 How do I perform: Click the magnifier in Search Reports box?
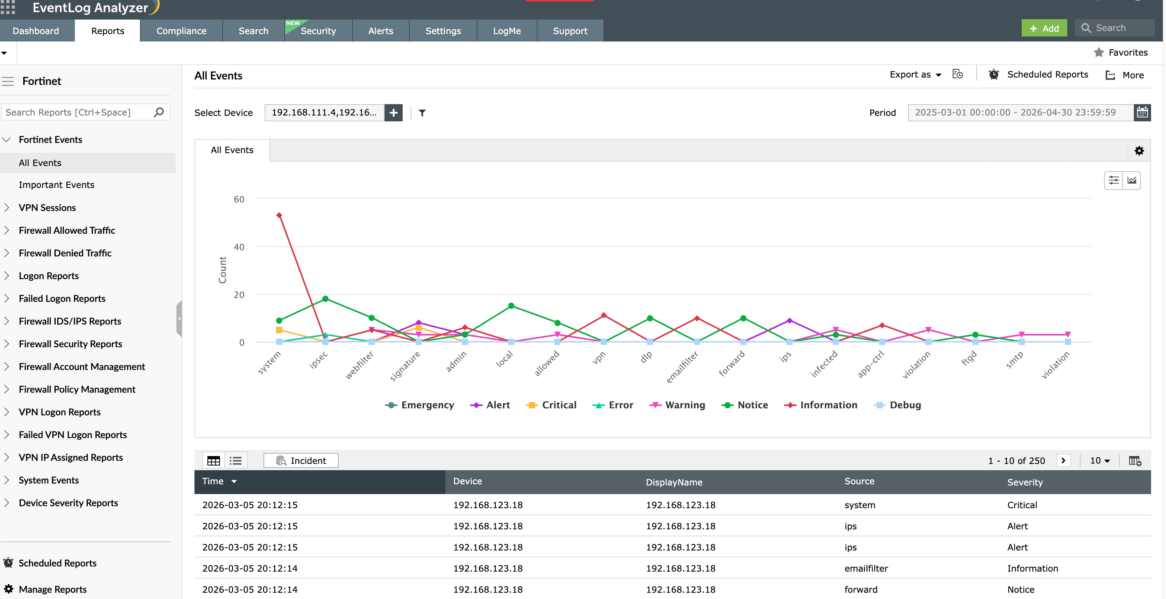158,112
